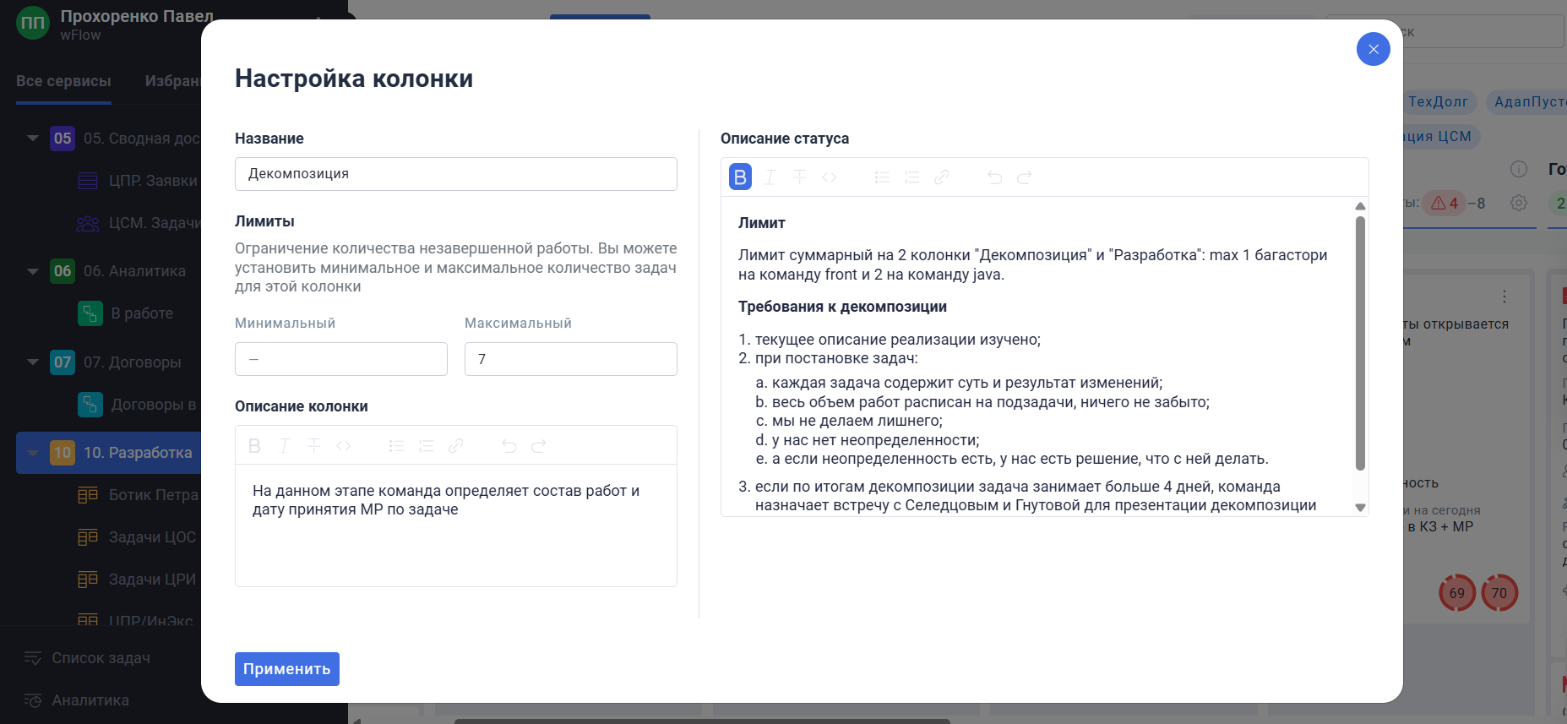Click the circular badge 70

1499,593
